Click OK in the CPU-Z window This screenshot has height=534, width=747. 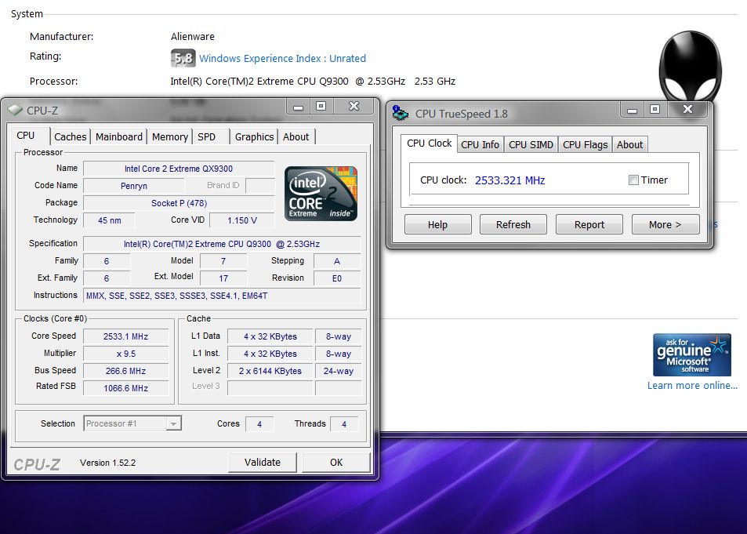(336, 462)
